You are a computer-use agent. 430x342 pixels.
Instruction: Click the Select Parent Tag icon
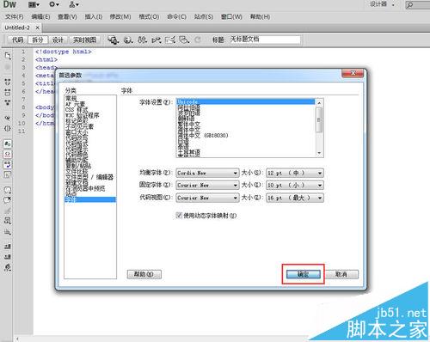click(8, 118)
